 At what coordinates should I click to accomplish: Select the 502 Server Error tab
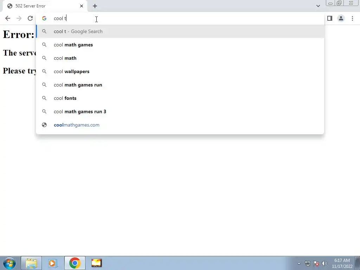pyautogui.click(x=45, y=6)
